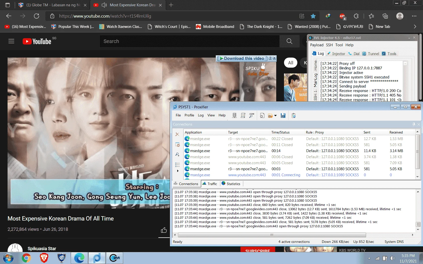Click the red X icon in Connections sidebar

pyautogui.click(x=177, y=134)
